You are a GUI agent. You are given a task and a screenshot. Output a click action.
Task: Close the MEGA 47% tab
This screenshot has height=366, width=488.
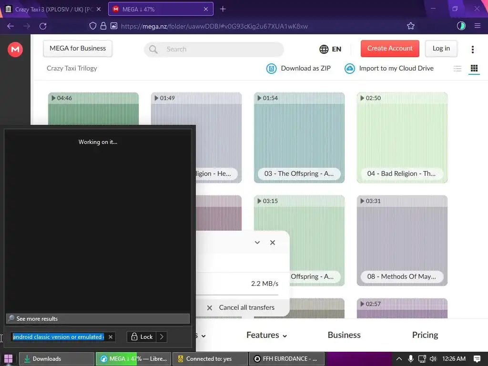click(206, 9)
